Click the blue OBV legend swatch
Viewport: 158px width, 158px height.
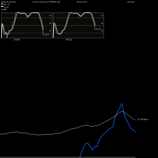tap(2, 9)
